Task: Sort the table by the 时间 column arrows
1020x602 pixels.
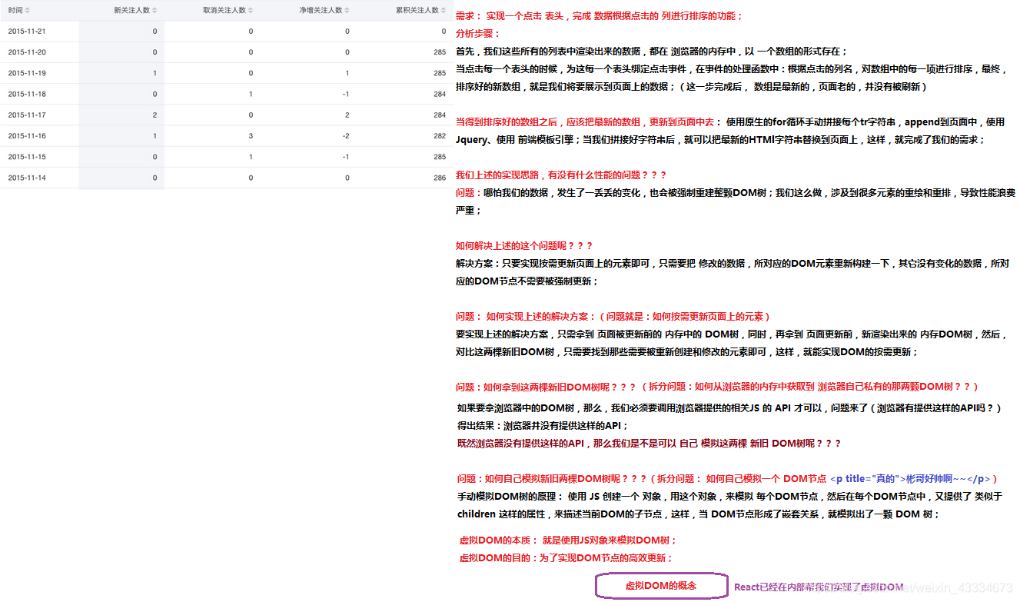Action: coord(28,11)
